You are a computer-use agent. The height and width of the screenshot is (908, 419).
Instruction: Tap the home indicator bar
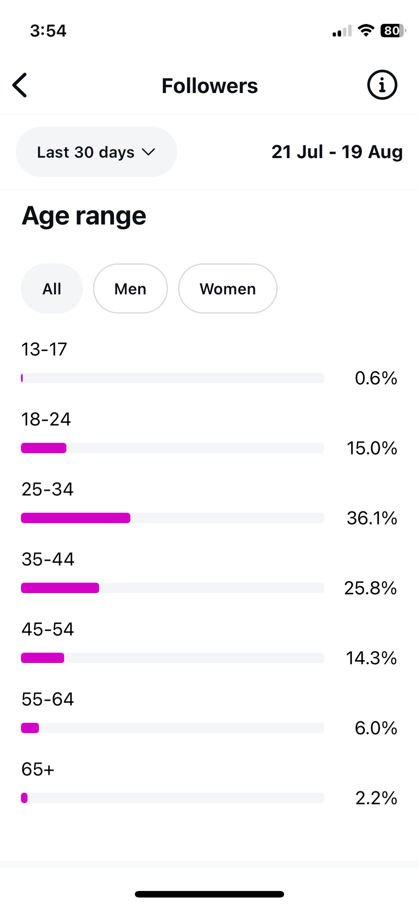click(209, 894)
